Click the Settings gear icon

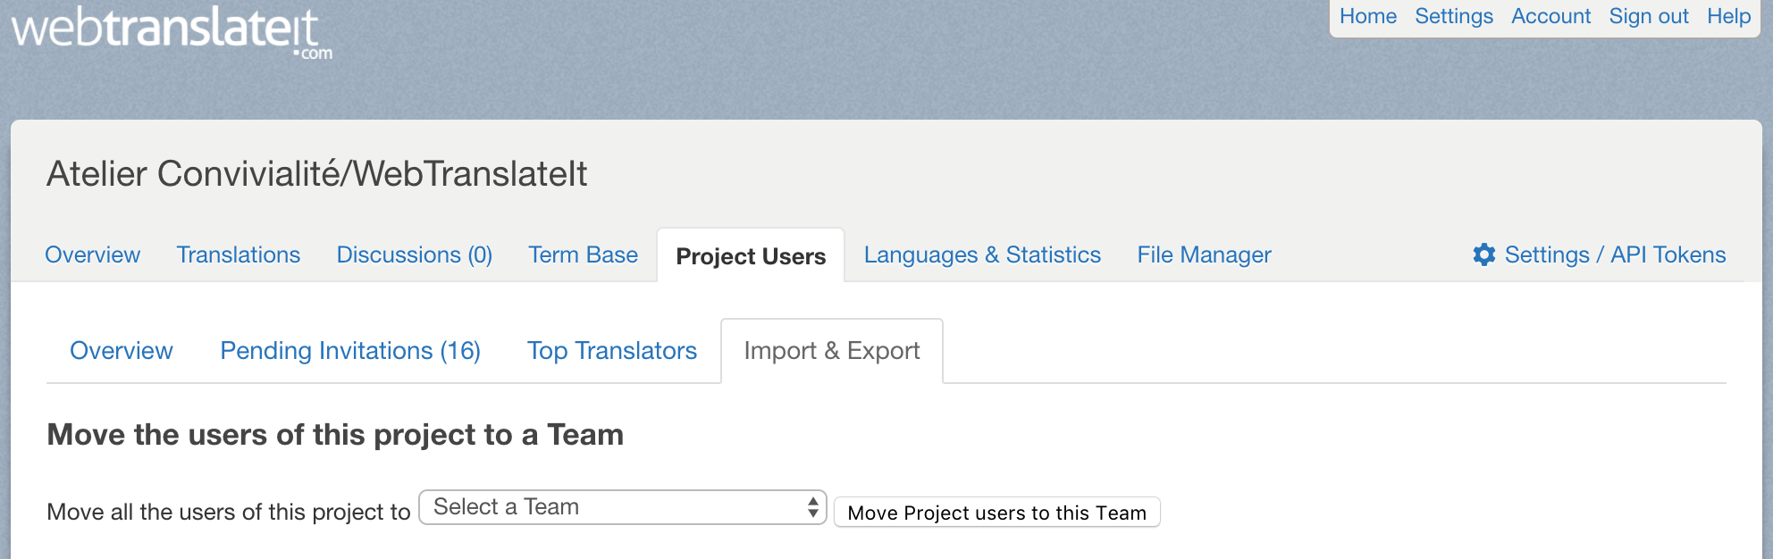pos(1483,254)
